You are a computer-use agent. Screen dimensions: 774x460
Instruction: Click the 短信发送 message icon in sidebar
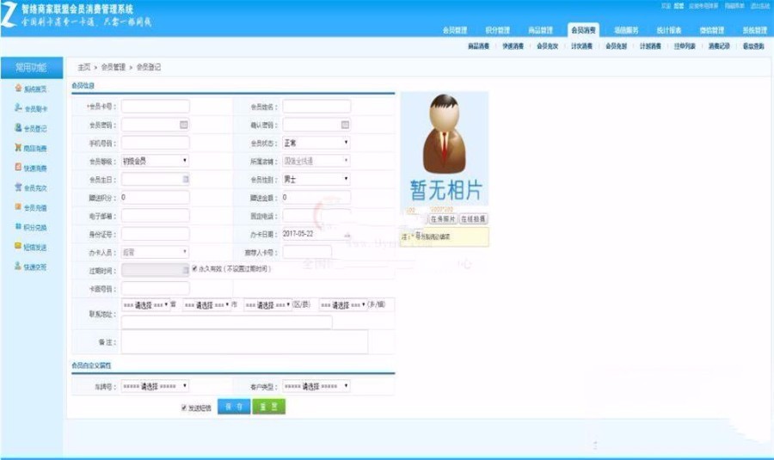pyautogui.click(x=18, y=247)
